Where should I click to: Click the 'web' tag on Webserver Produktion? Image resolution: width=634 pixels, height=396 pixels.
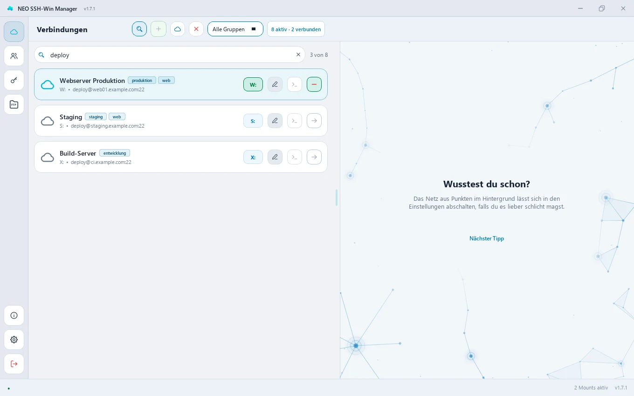[x=166, y=81]
